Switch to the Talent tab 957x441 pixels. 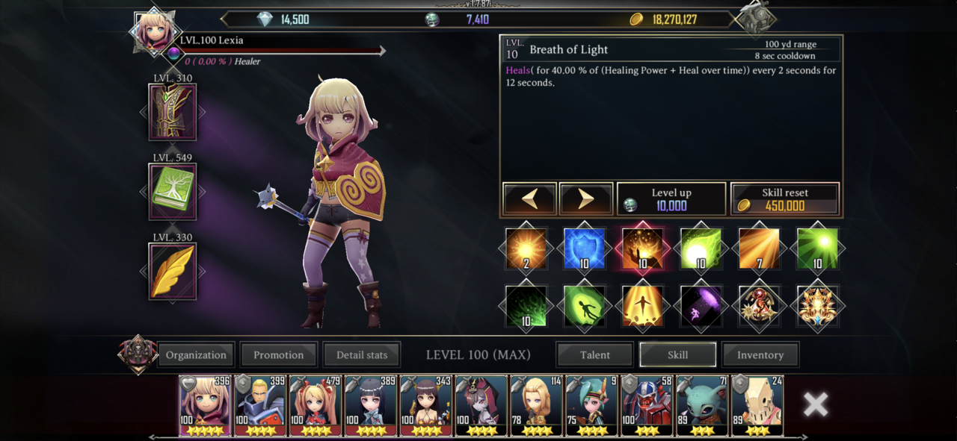(595, 354)
